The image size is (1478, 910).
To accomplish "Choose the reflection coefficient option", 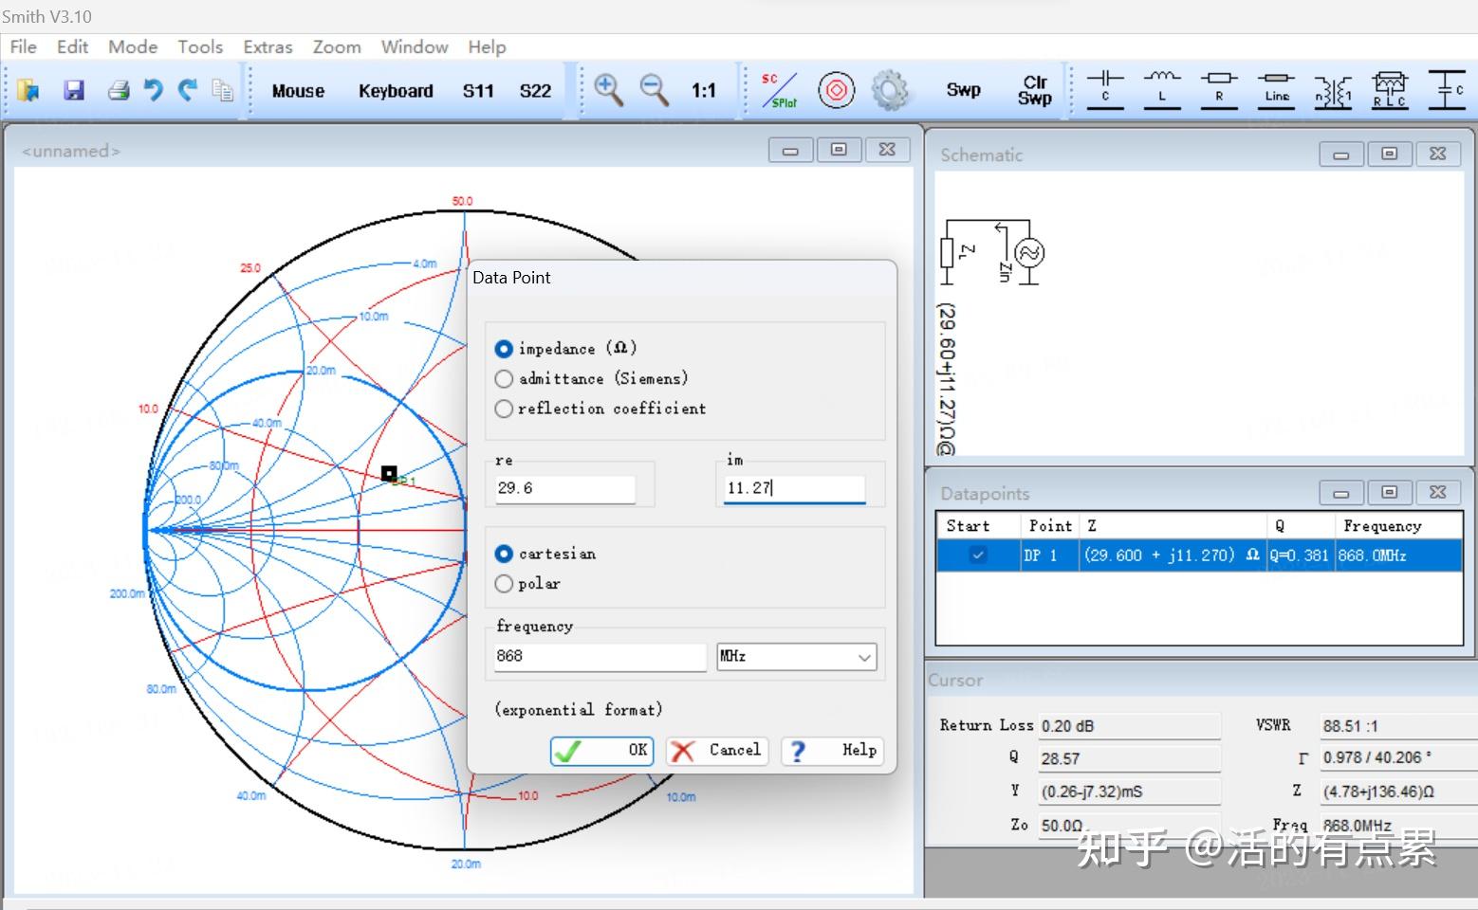I will (x=504, y=409).
